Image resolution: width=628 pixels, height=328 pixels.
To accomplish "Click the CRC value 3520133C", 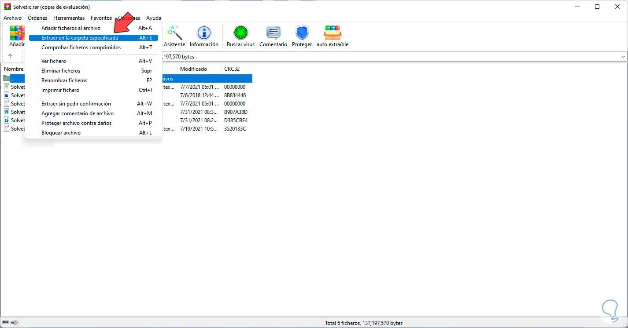I will (235, 129).
